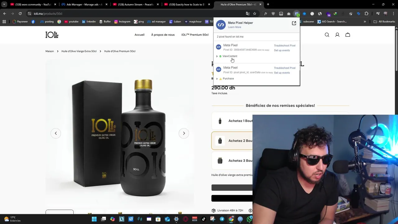Viewport: 398px width, 224px height.
Task: Click the site information icon in address bar
Action: 30,14
